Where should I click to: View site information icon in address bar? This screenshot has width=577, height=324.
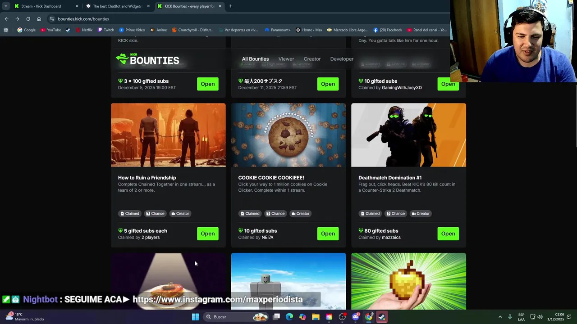52,19
